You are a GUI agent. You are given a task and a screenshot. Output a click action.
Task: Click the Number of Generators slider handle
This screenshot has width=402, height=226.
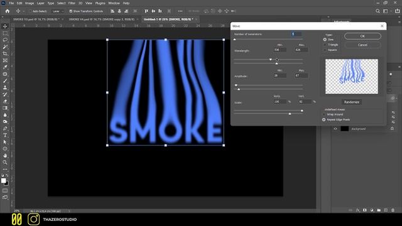234,39
